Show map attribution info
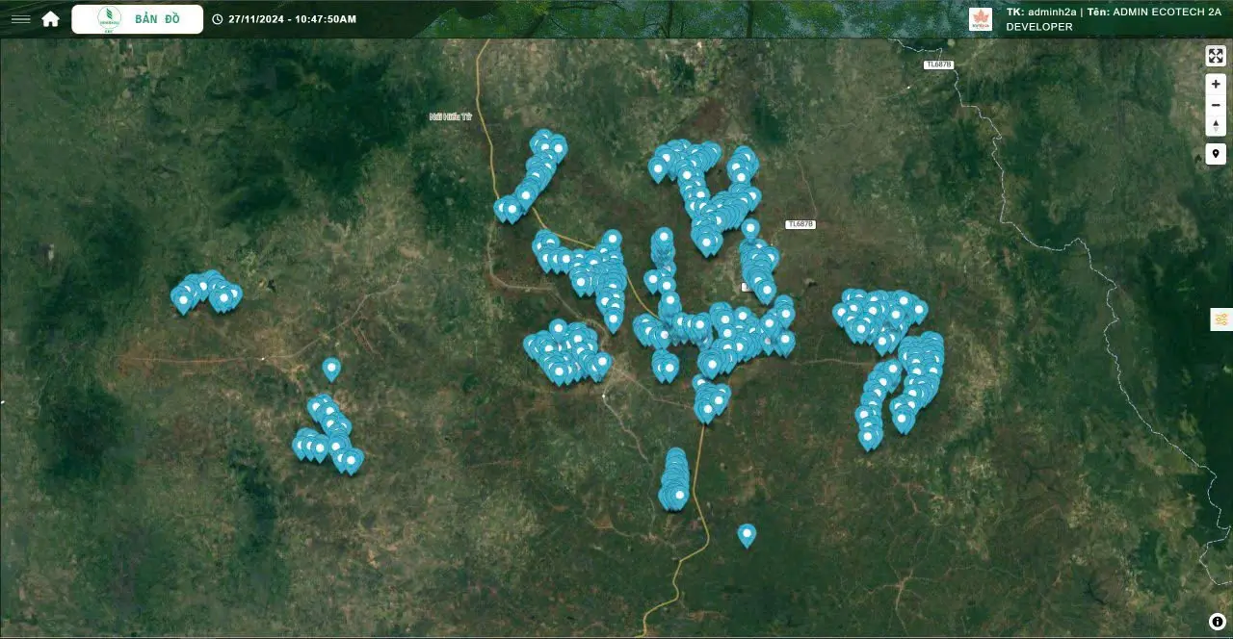Image resolution: width=1233 pixels, height=639 pixels. (x=1217, y=622)
